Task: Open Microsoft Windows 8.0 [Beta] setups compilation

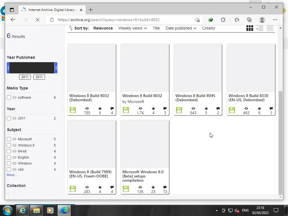Action: coord(143,176)
